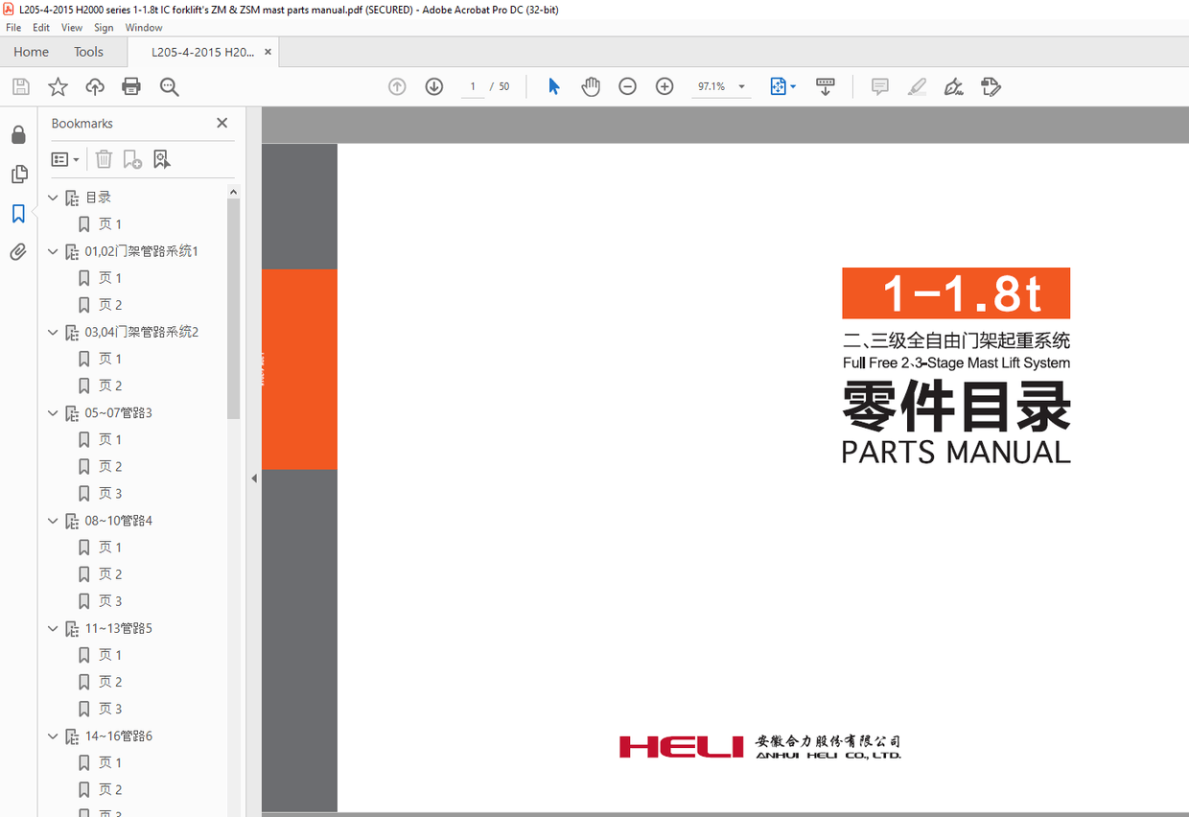Click the Zoom in plus icon
This screenshot has height=817, width=1189.
tap(664, 87)
